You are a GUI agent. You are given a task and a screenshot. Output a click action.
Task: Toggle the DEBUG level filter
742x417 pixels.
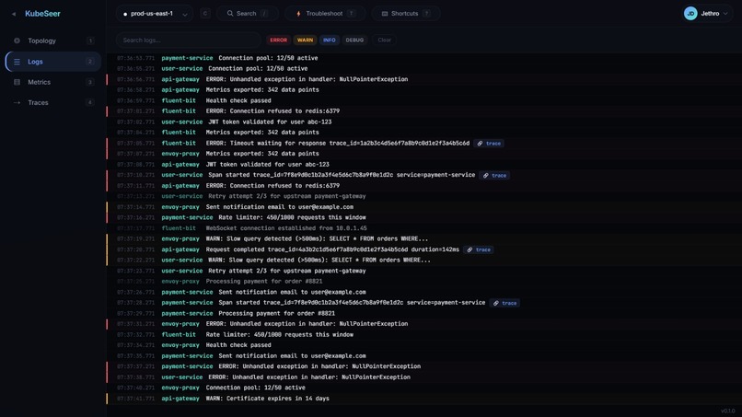(x=354, y=41)
